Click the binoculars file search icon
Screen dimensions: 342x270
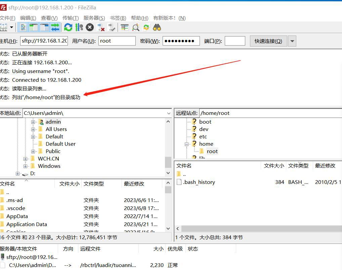(x=157, y=27)
